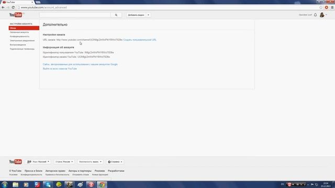Open File Explorer folder taskbar icon

pos(15,184)
